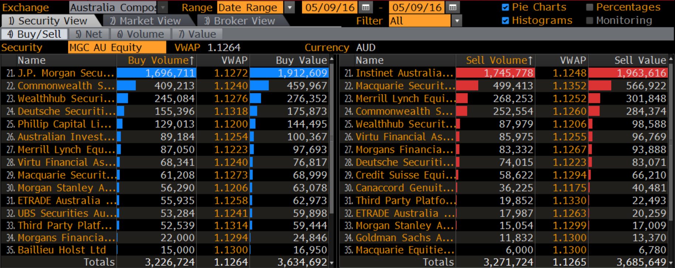The image size is (675, 268).
Task: Click the Buy Value column header
Action: [x=289, y=60]
